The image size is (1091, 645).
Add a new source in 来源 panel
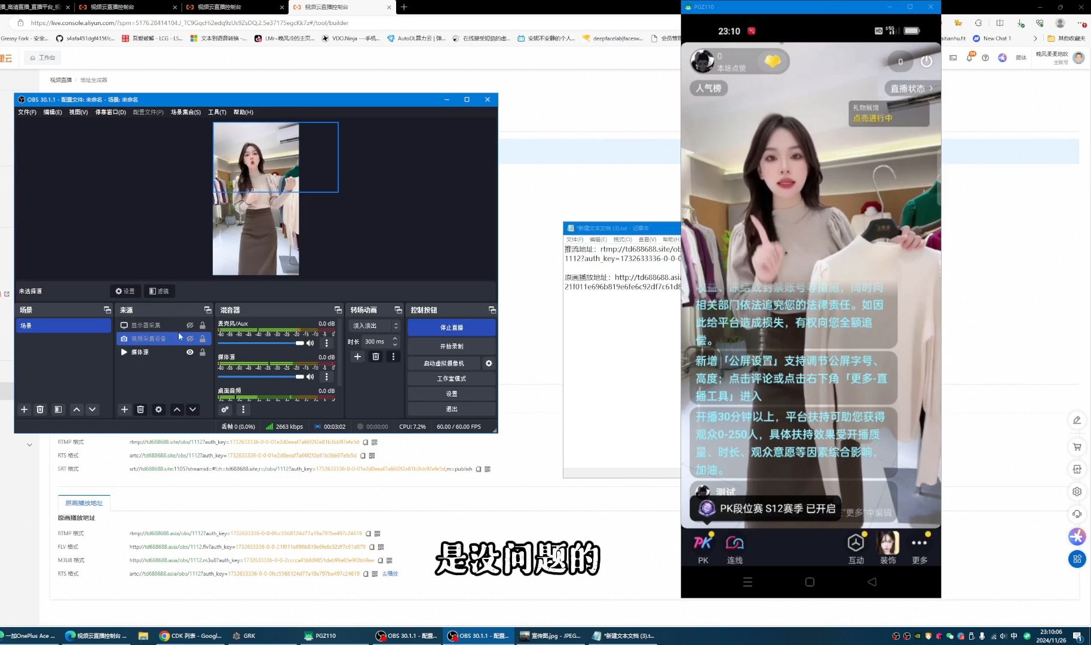point(124,410)
